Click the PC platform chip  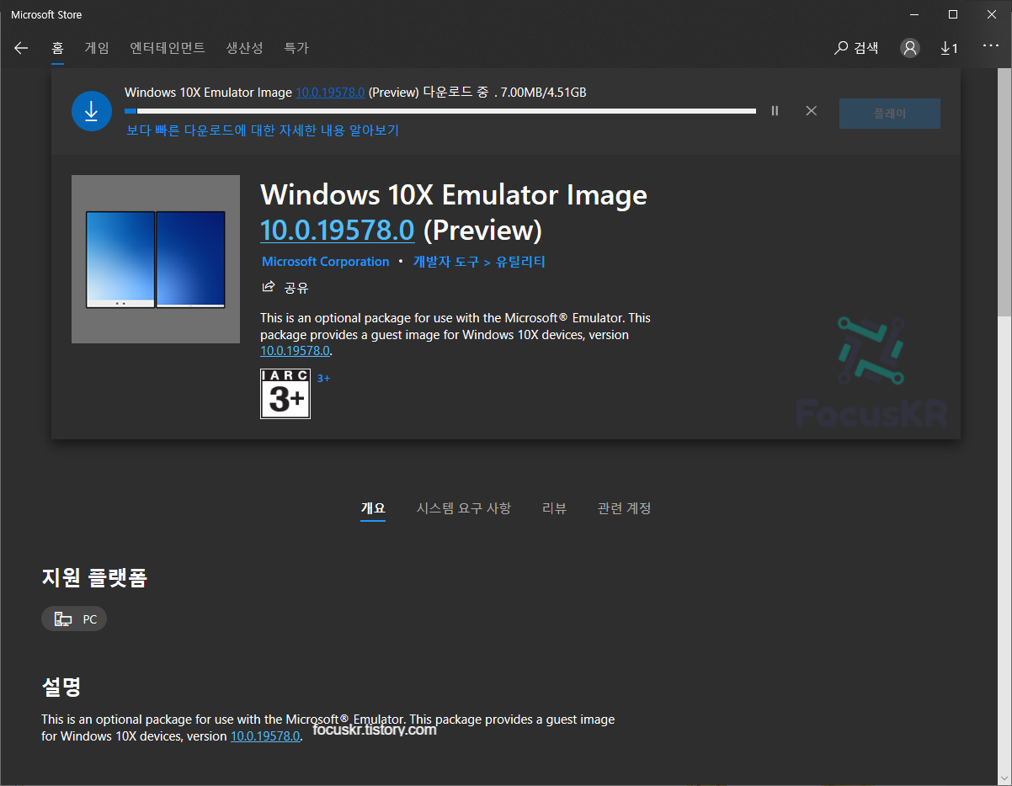click(x=74, y=619)
